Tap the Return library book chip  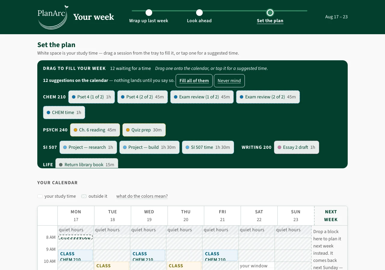(87, 163)
